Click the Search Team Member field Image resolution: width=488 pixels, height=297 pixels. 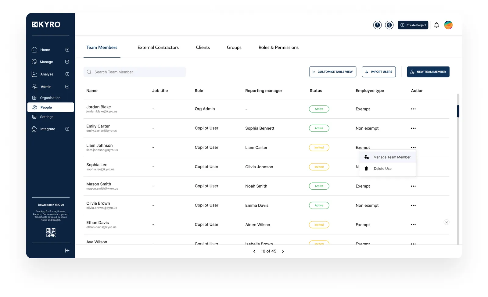tap(135, 72)
